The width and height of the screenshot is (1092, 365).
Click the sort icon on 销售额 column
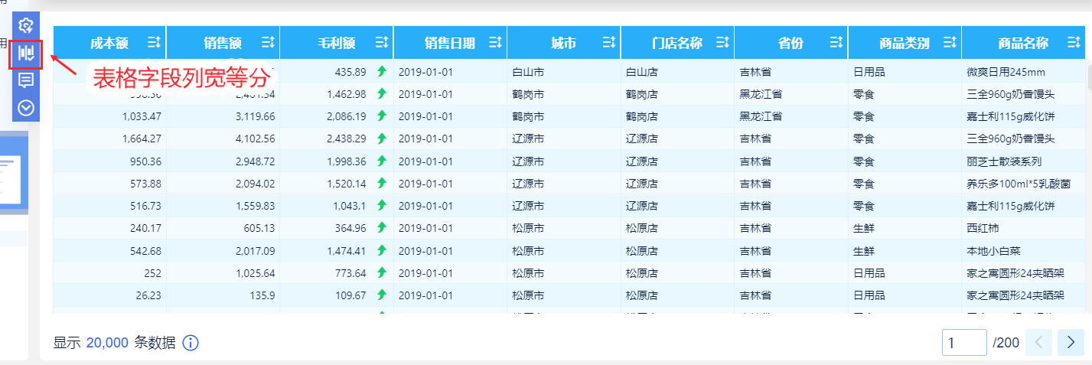coord(268,43)
